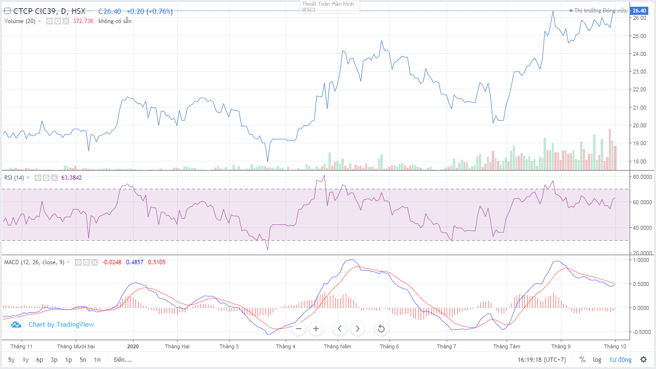Click the MACD signal value 0.5105
The height and width of the screenshot is (369, 656).
(x=157, y=262)
